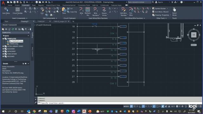Image resolution: width=203 pixels, height=114 pixels.
Task: Open Google Chrome from the taskbar
Action: (34, 111)
